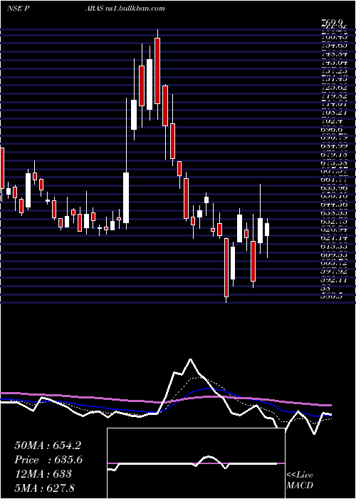
Task: Click the 769.9 top price label
Action: coord(333,22)
